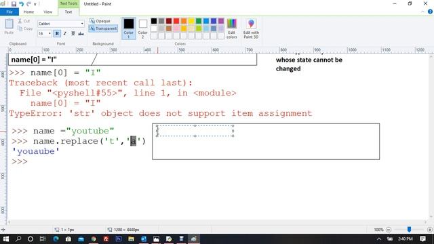The height and width of the screenshot is (244, 434).
Task: Open FileZilla from taskbar
Action: tap(106, 239)
